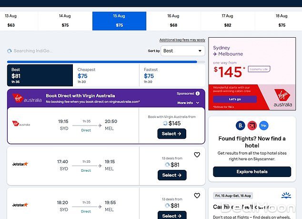Click the blue search progress bar
Viewport: 302px width, 219px height.
coord(102,62)
